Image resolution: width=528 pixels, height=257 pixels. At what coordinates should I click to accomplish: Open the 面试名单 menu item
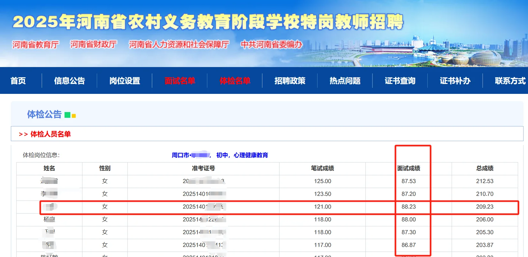click(180, 81)
